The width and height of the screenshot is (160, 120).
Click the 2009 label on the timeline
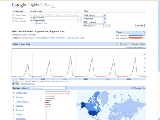click(129, 79)
